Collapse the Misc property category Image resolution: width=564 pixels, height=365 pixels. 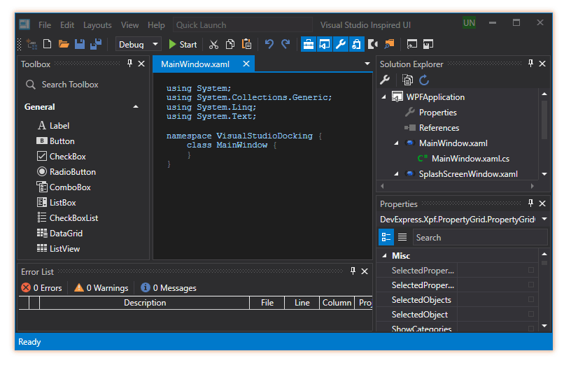point(384,255)
